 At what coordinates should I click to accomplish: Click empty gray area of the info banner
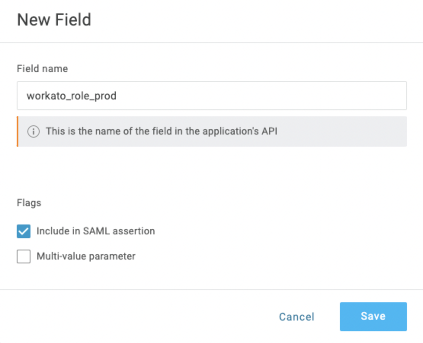343,131
